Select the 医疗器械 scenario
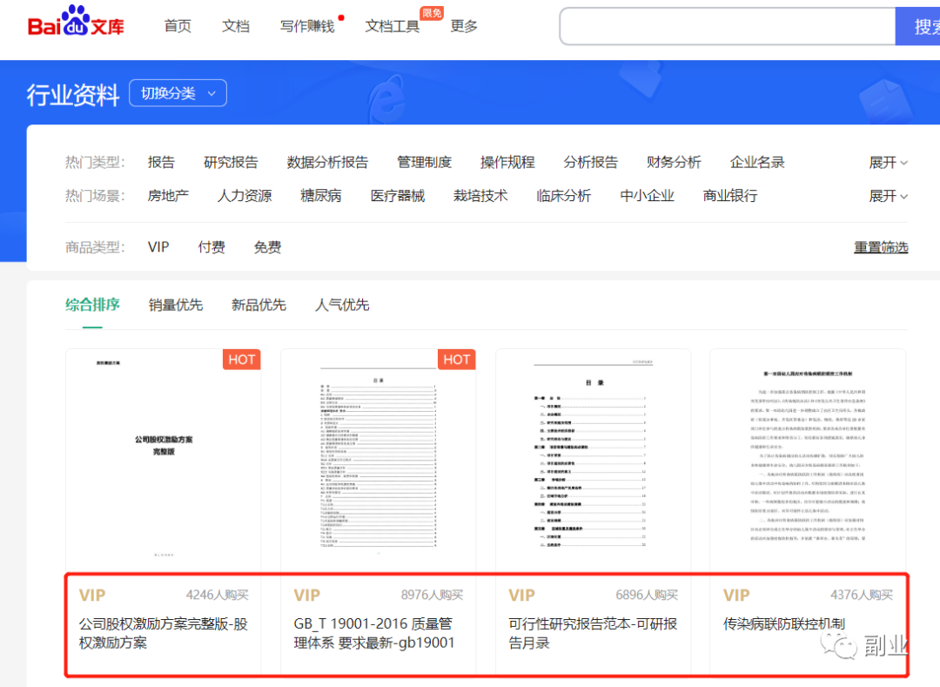Screen dimensions: 940x687 [398, 196]
